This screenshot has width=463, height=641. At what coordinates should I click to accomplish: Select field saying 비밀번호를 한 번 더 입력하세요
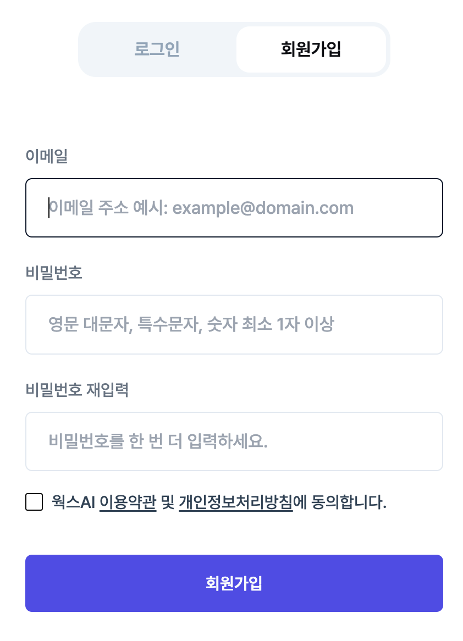(234, 441)
